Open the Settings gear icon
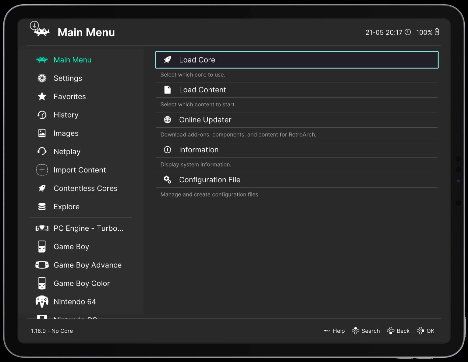Screen dimensions: 468x362 (x=42, y=78)
